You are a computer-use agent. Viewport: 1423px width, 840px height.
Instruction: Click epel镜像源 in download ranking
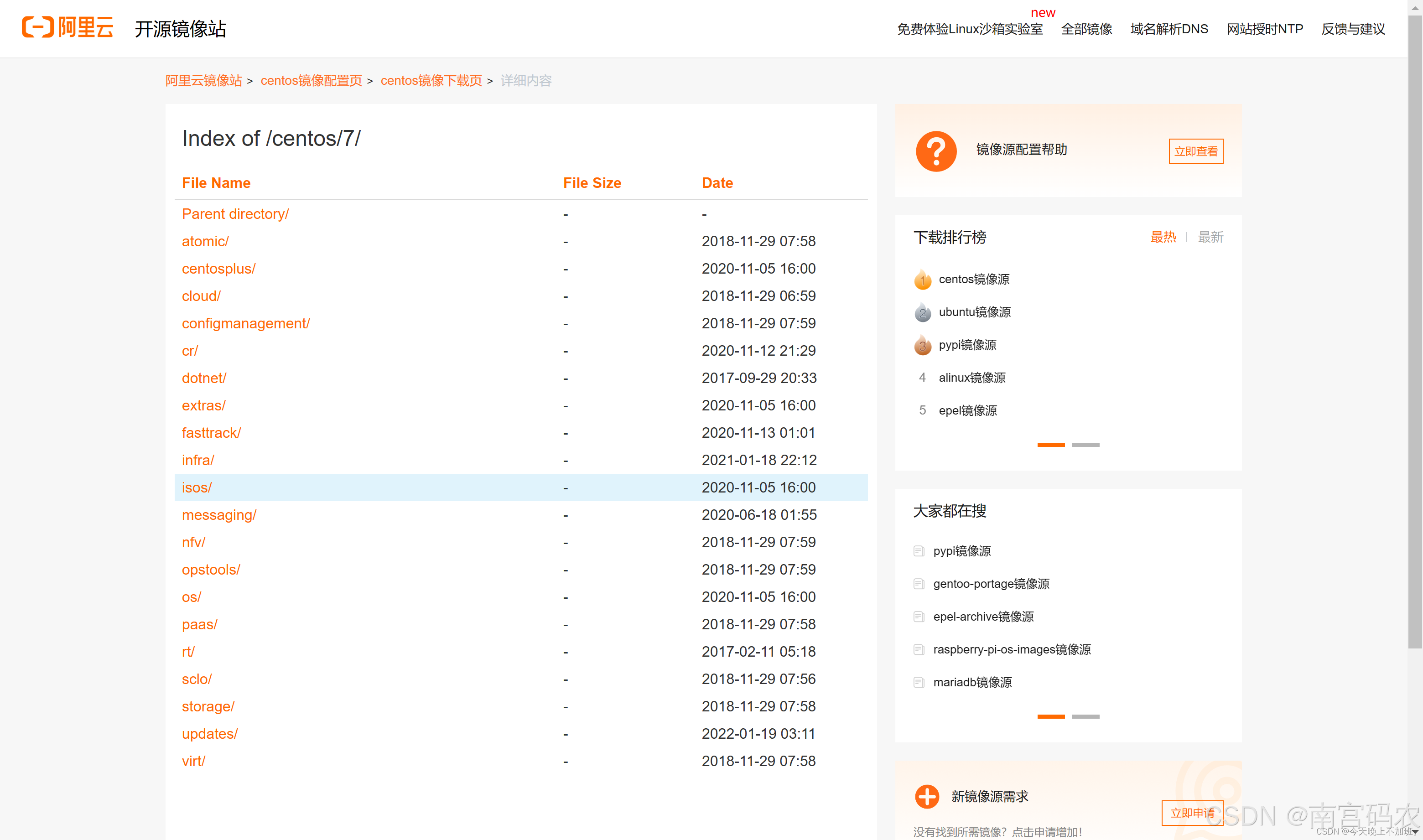967,410
